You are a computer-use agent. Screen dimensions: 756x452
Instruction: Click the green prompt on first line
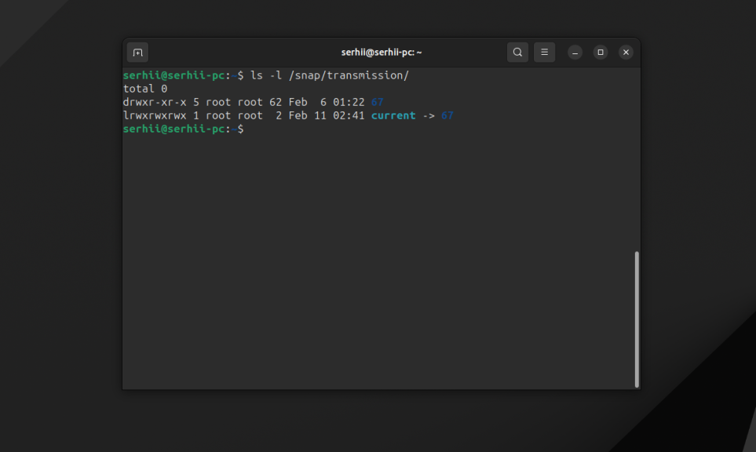183,75
